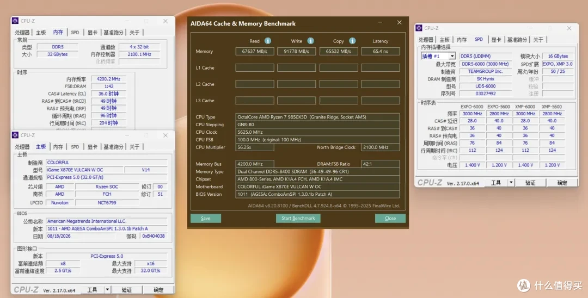Image resolution: width=588 pixels, height=298 pixels.
Task: Click CPU-Z logo icon in SPD window title
Action: pyautogui.click(x=419, y=28)
